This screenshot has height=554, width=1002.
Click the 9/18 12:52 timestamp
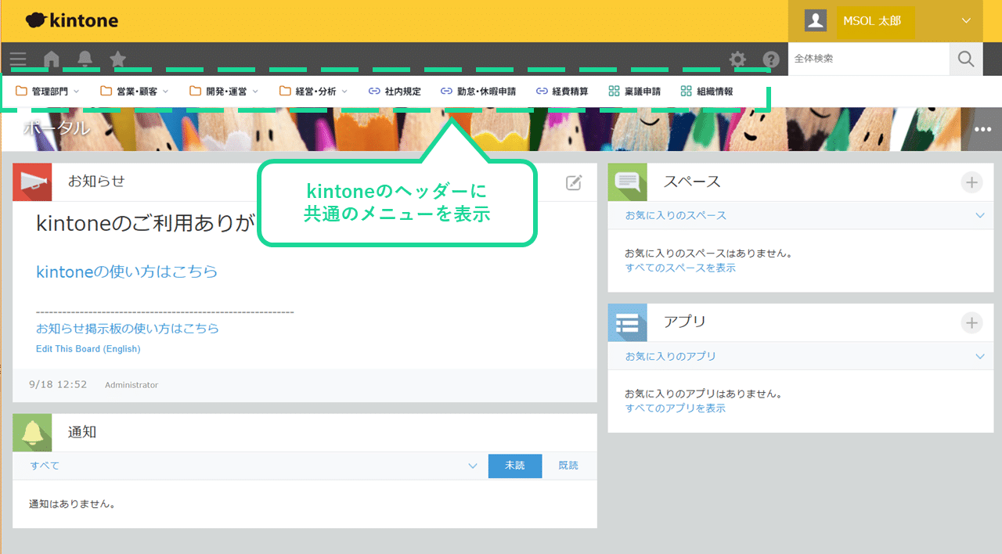click(58, 385)
